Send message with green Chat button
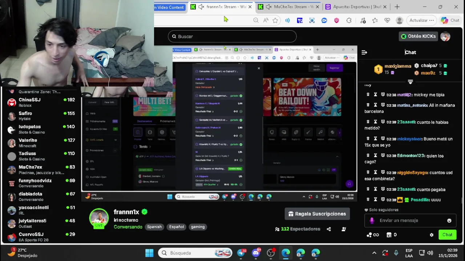Image resolution: width=465 pixels, height=261 pixels. [448, 235]
